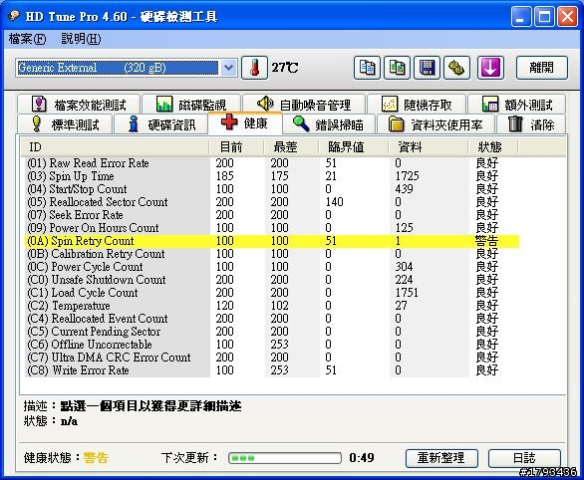
Task: Click the 離開 exit button
Action: (x=542, y=68)
